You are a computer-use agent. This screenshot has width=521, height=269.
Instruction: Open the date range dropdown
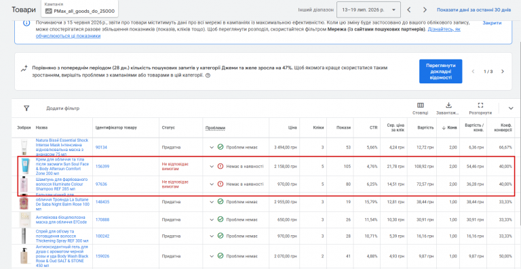[368, 10]
